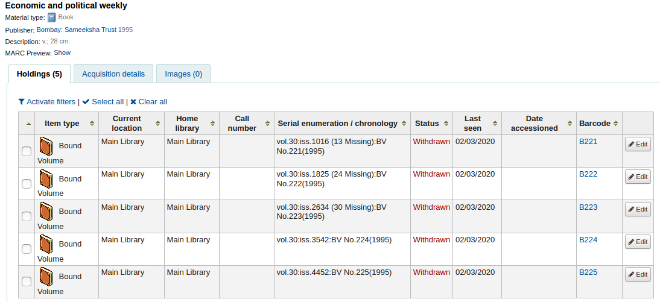
Task: Tick the checkbox for item B221
Action: click(27, 151)
